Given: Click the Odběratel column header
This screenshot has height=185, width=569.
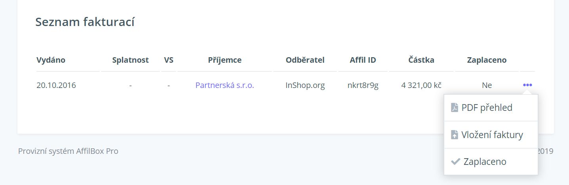Looking at the screenshot, I should 305,60.
